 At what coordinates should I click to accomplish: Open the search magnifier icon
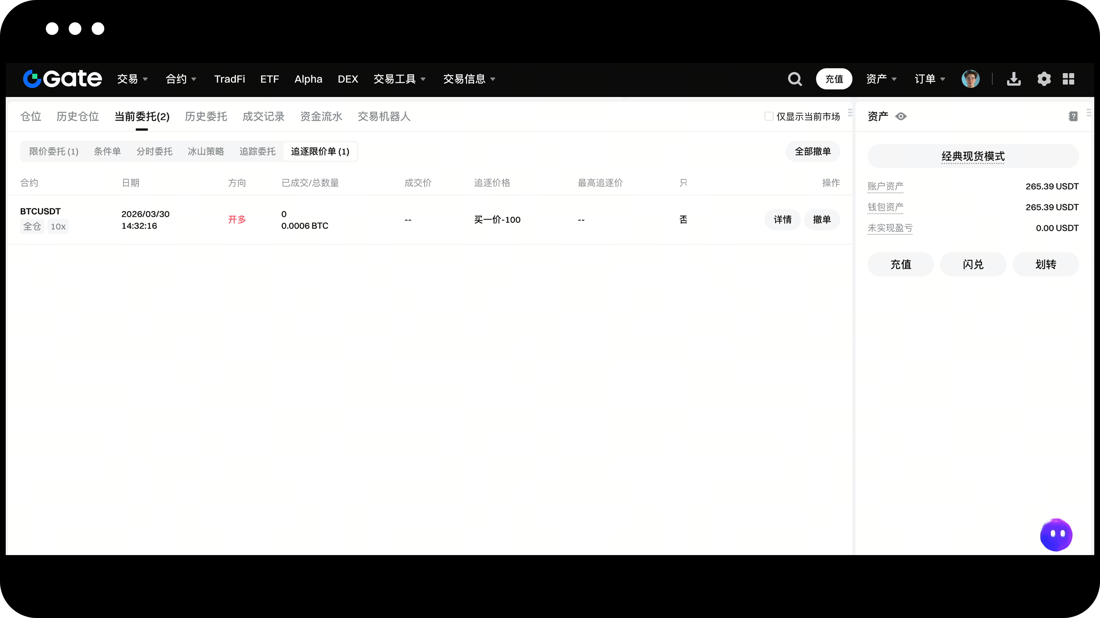794,79
